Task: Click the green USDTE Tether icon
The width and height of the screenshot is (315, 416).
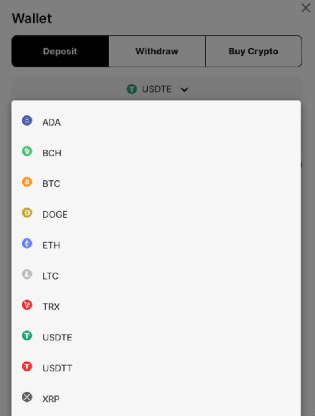Action: 27,336
